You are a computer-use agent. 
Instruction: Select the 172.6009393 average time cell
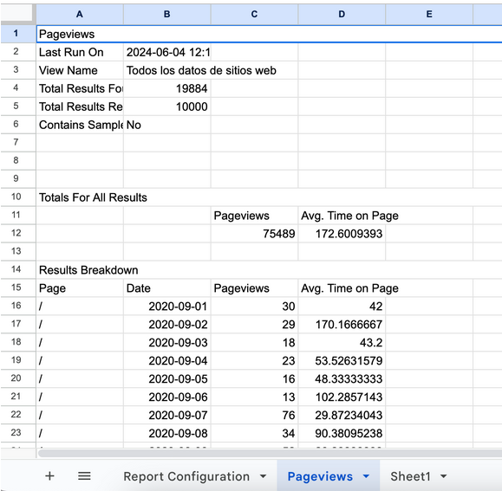342,234
